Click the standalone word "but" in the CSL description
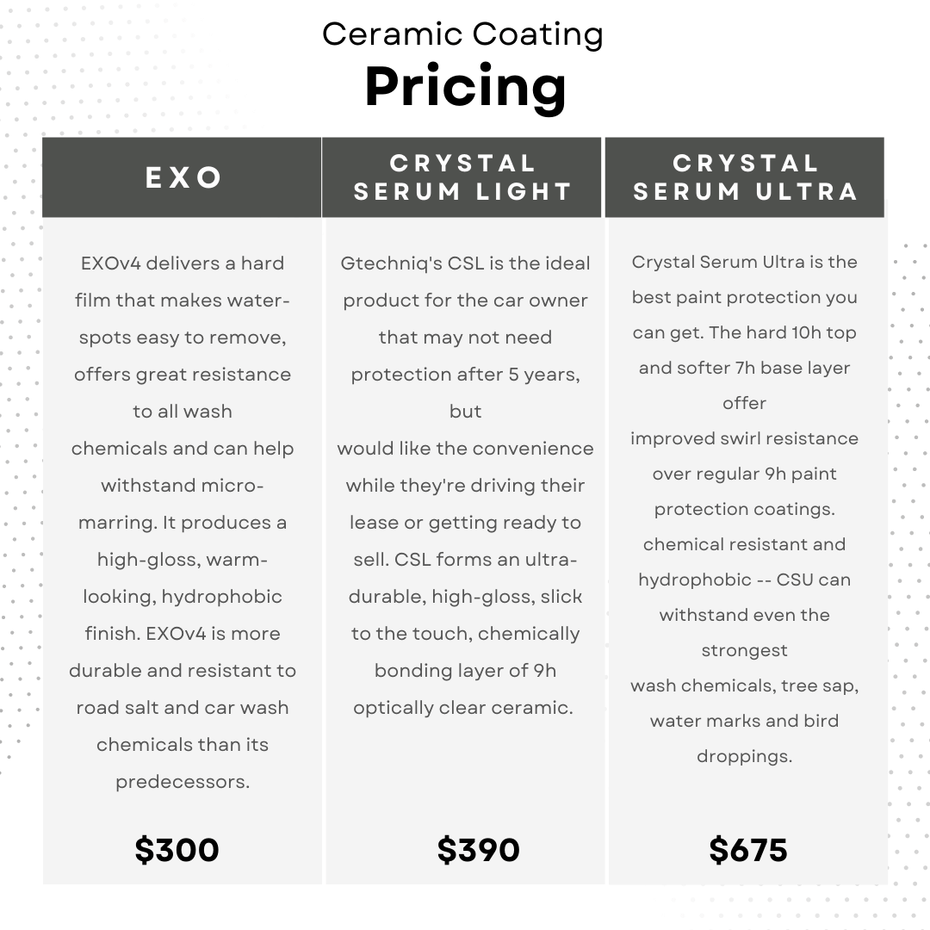This screenshot has height=930, width=930. tap(465, 412)
